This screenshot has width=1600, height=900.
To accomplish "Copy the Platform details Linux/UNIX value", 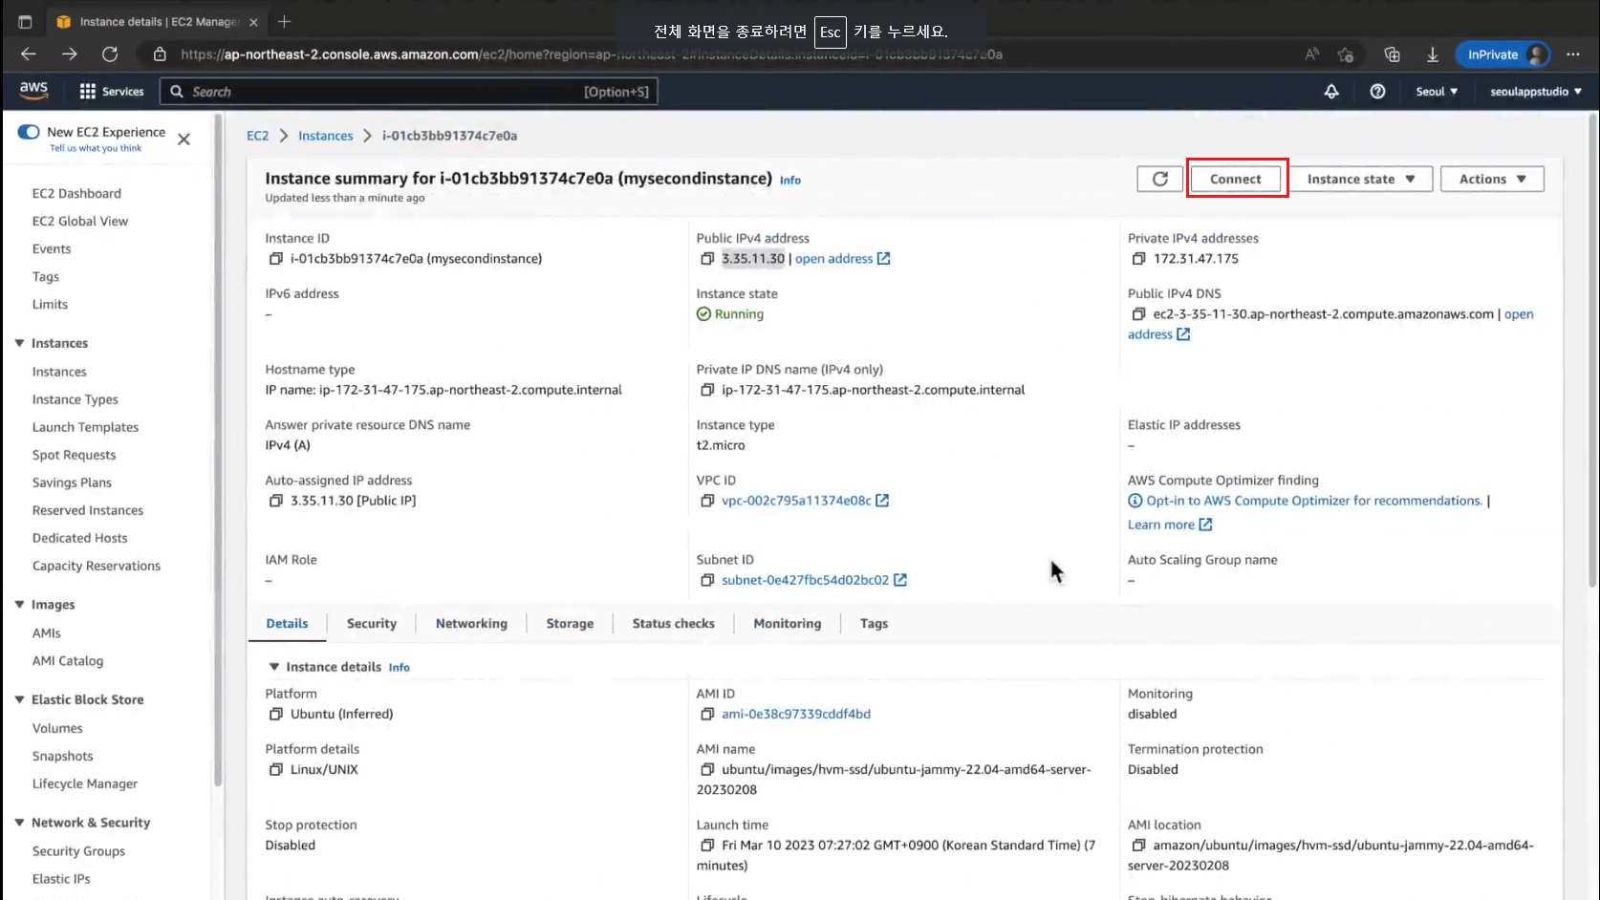I will (x=276, y=769).
